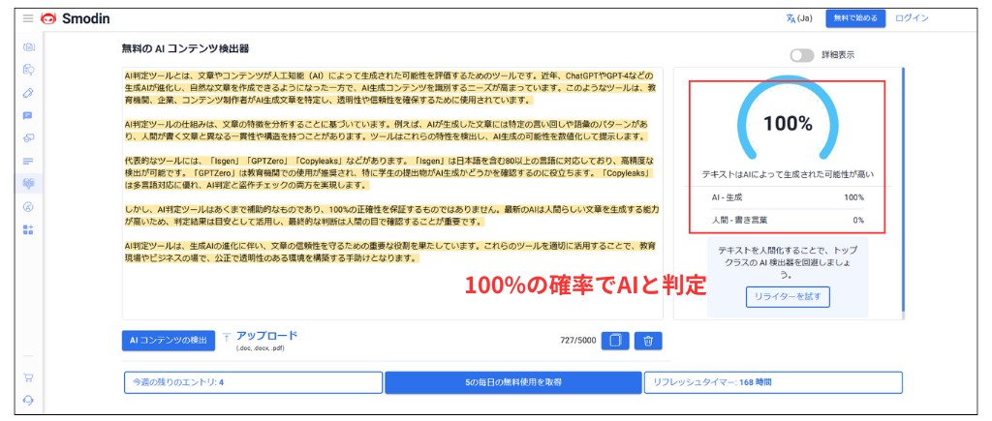
Task: Open the sidebar text lines icon
Action: pos(28,161)
